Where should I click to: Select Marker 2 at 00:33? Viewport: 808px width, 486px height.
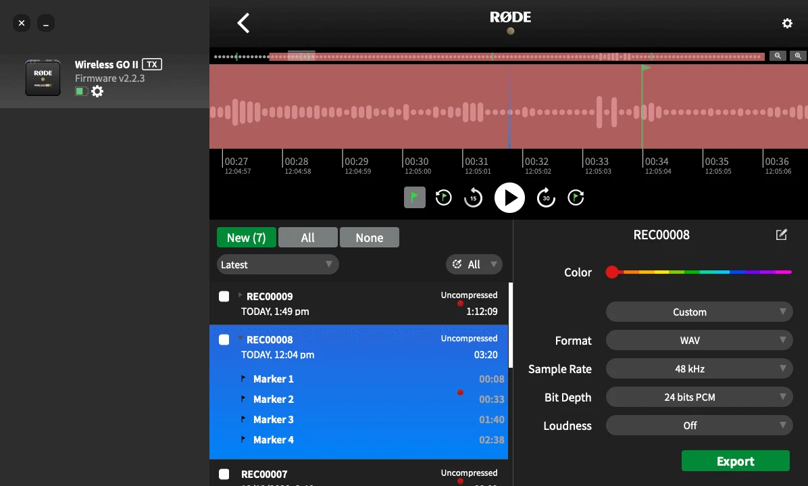(359, 399)
